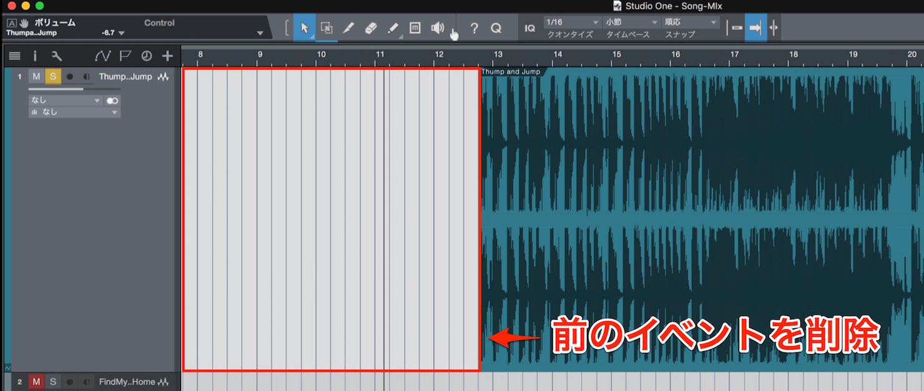Open the Arrow tool options corner triangle
Image resolution: width=924 pixels, height=391 pixels.
click(313, 38)
